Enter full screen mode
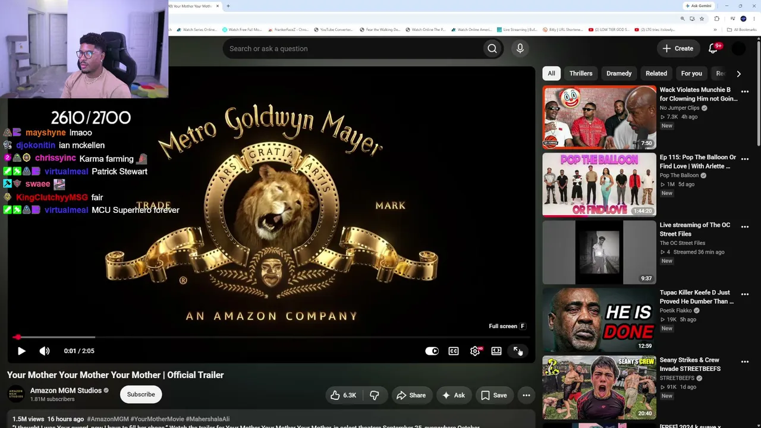 point(518,351)
